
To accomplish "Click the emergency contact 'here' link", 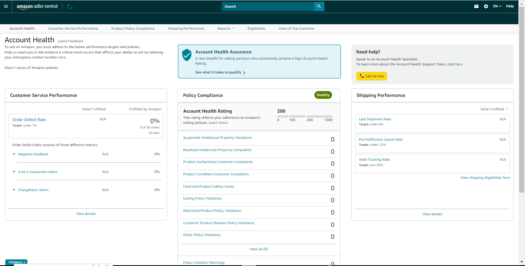I will tap(62, 57).
